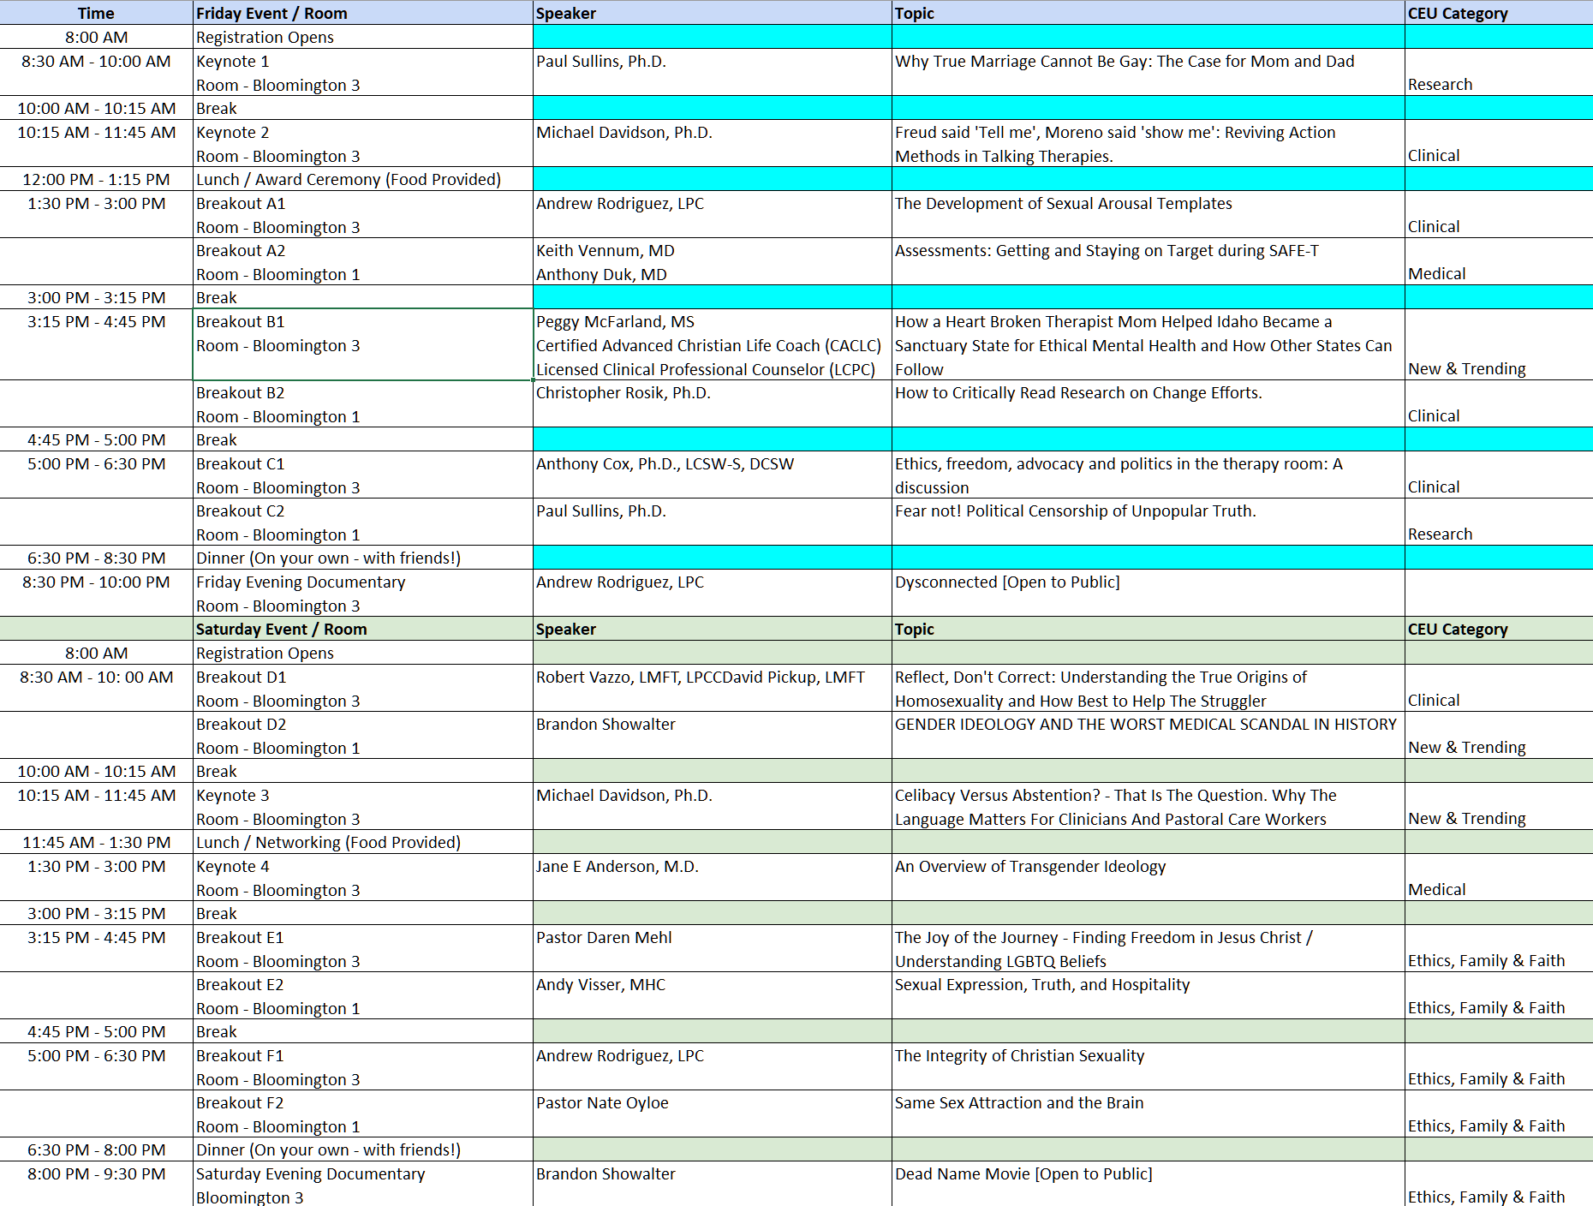Click Saturday 'Dinner (On your own - with friends!)' cell

(x=363, y=1149)
